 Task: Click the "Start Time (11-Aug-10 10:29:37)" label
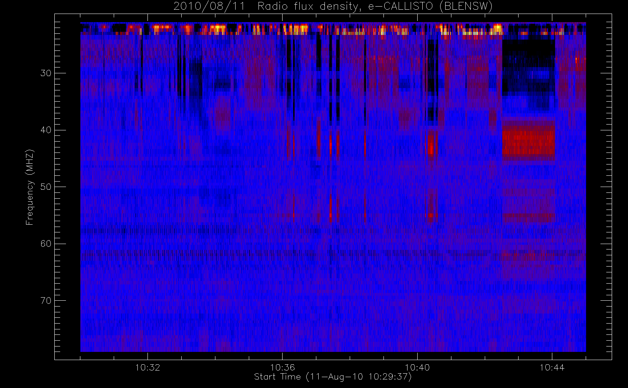pos(333,377)
